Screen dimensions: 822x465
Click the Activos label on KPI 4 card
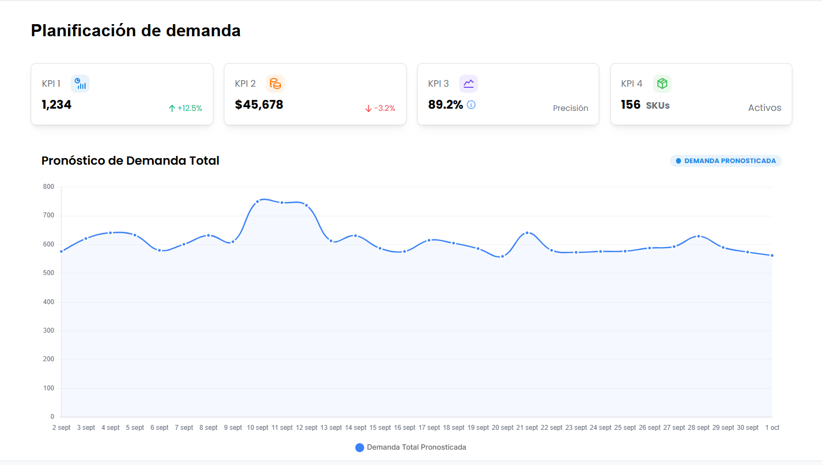coord(764,108)
